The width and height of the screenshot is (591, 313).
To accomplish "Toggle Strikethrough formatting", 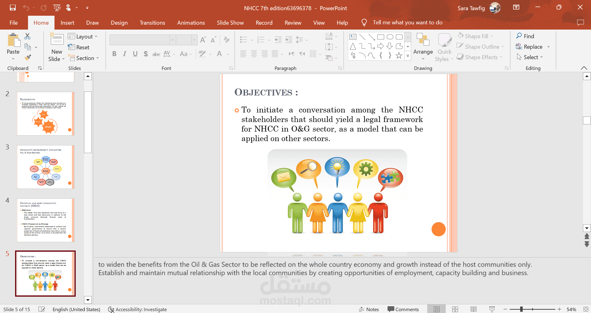I will pos(156,54).
